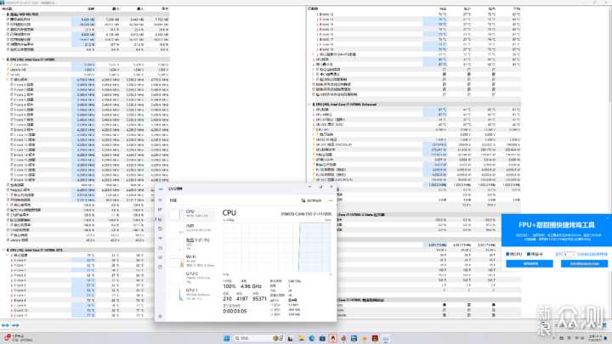Viewport: 612px width, 344px height.
Task: Open the timer minutes dropdown in FPU tool
Action: [569, 254]
